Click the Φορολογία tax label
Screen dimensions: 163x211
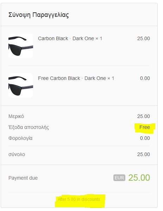pos(20,138)
